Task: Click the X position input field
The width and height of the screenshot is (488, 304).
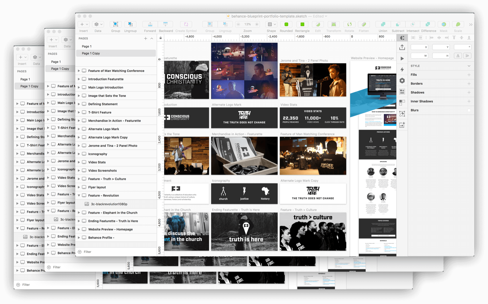Action: tap(419, 47)
